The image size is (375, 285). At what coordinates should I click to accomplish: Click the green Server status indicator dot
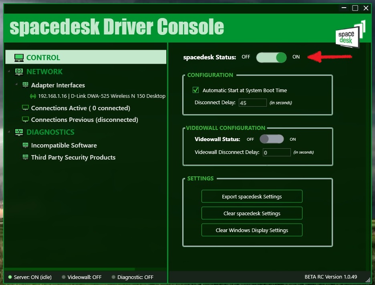(10, 277)
